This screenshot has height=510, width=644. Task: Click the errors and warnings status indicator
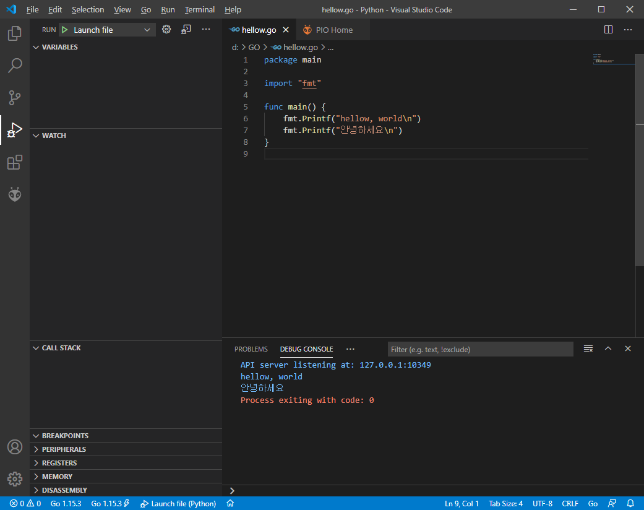coord(25,503)
